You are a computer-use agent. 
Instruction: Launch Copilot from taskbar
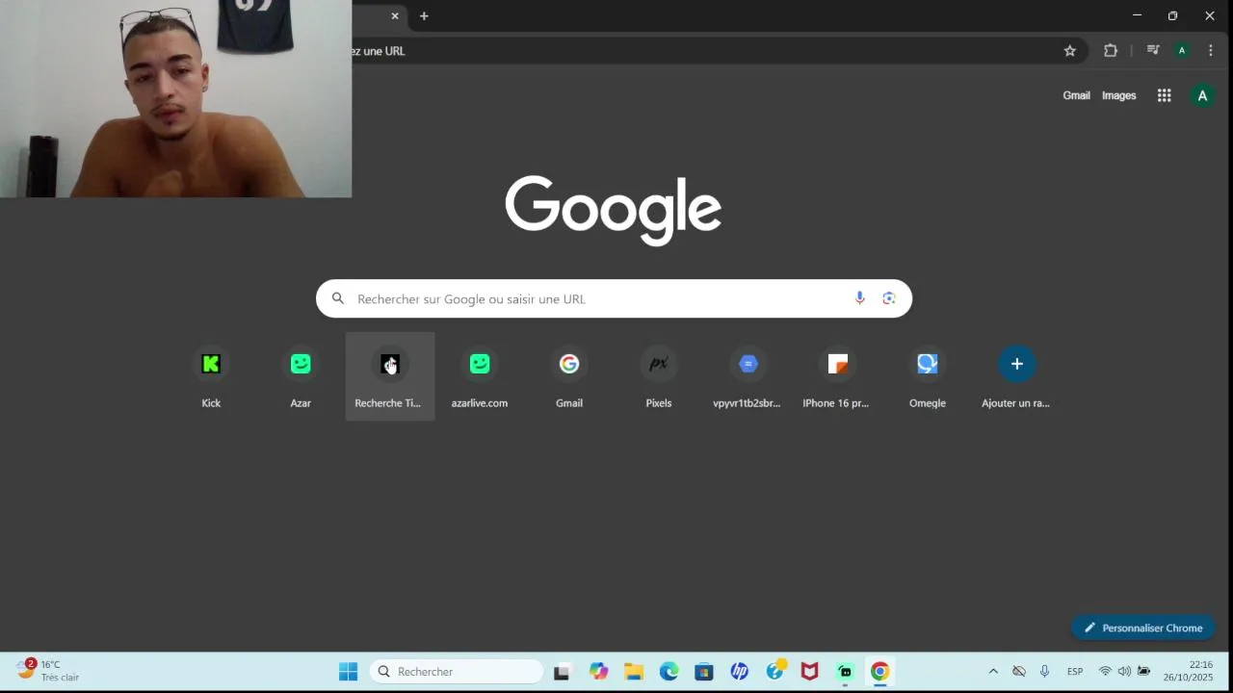point(598,672)
